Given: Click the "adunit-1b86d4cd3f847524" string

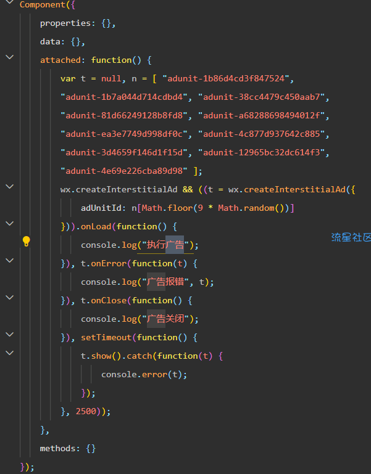Looking at the screenshot, I should click(x=226, y=79).
